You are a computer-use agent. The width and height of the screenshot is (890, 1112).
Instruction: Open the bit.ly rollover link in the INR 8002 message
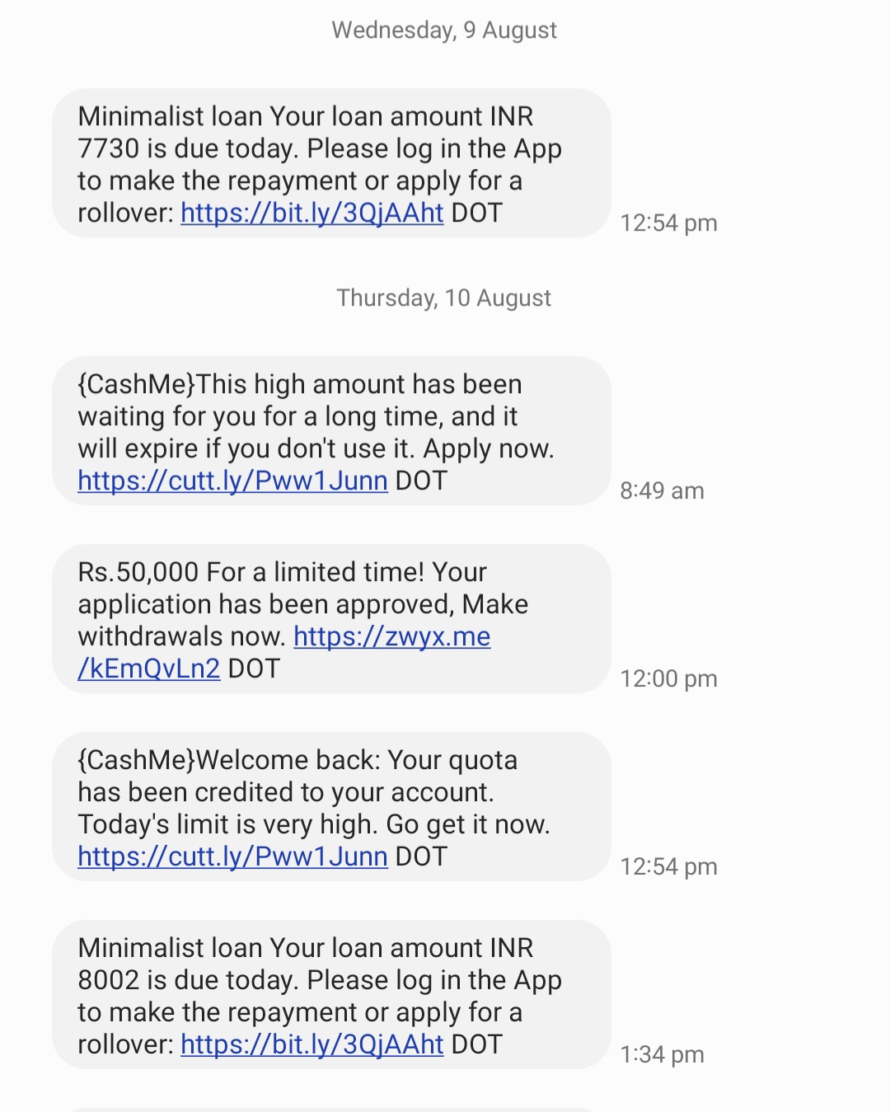pos(311,1044)
